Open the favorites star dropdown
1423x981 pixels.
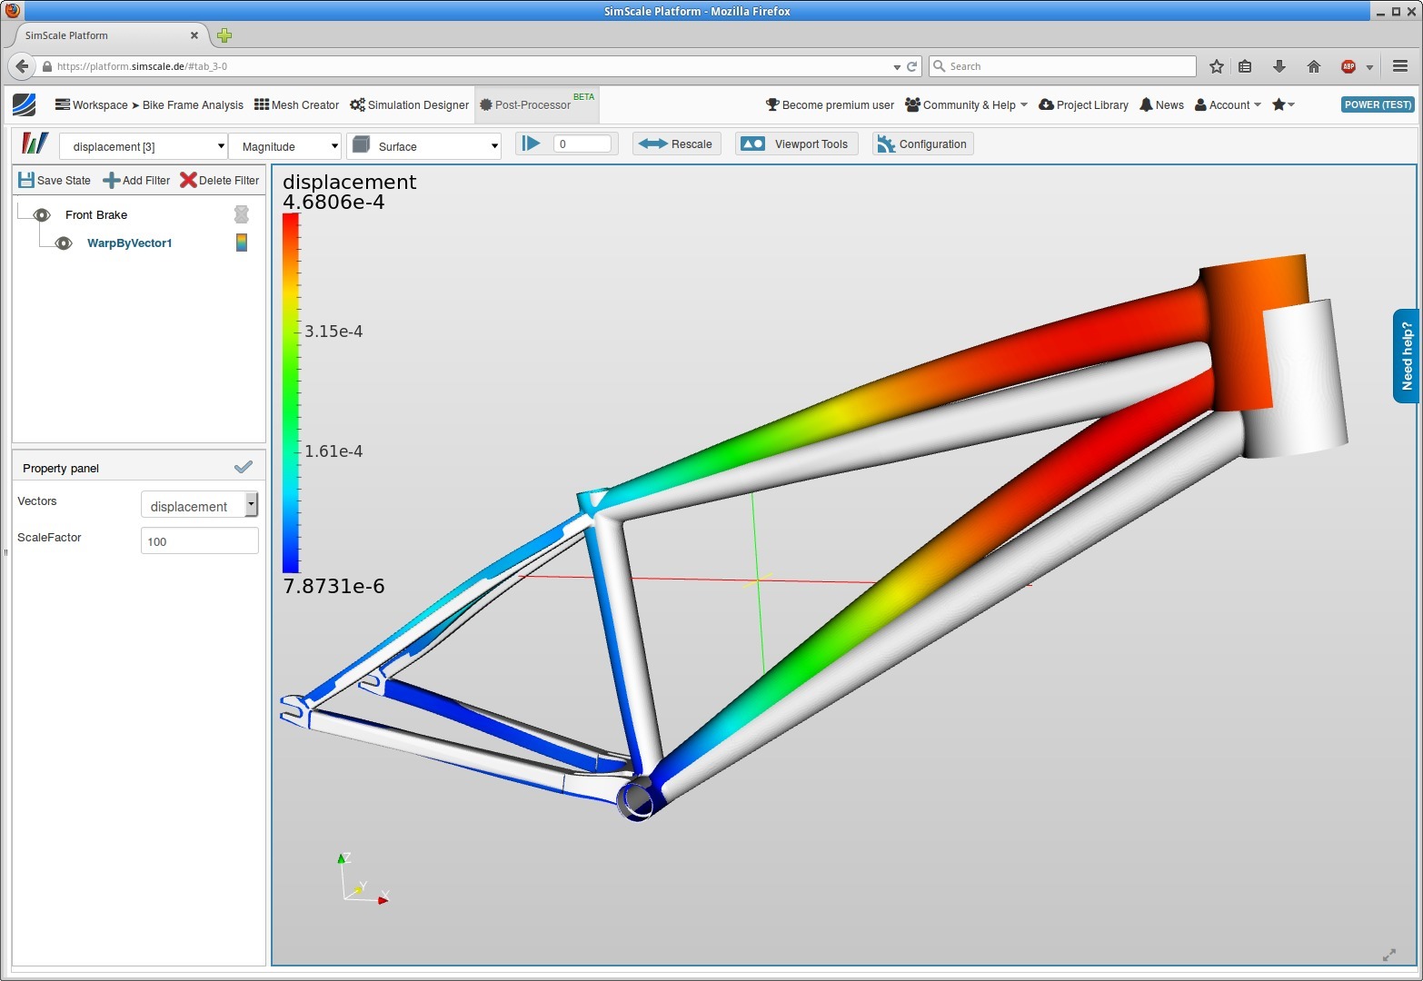pyautogui.click(x=1283, y=104)
